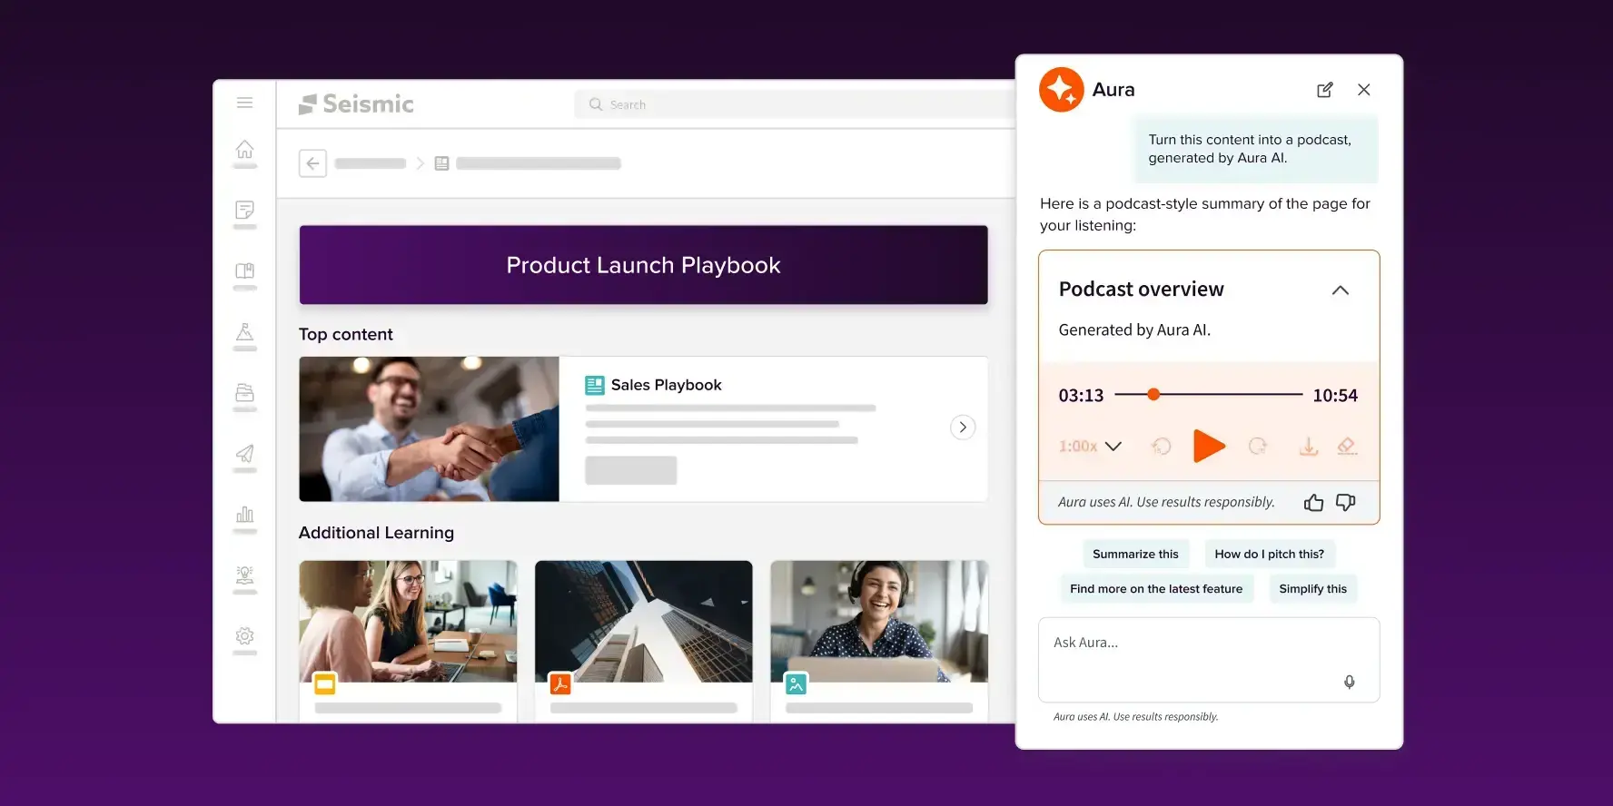Open the hamburger menu
The width and height of the screenshot is (1613, 806).
[x=244, y=103]
